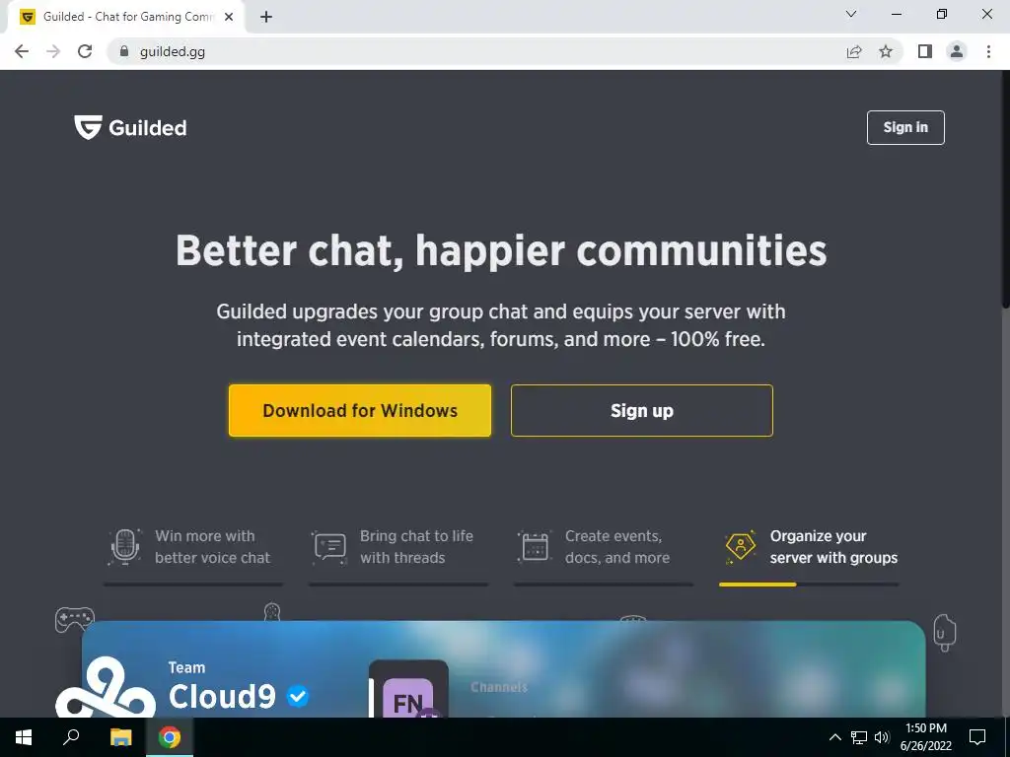Open a new tab with plus icon
1010x757 pixels.
click(x=266, y=18)
